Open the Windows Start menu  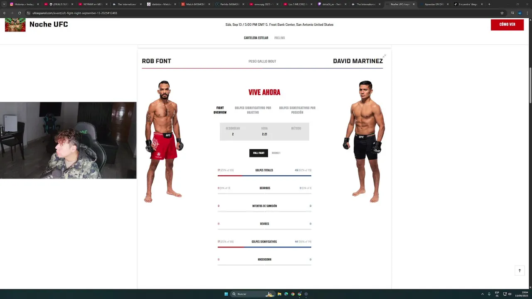coord(226,294)
